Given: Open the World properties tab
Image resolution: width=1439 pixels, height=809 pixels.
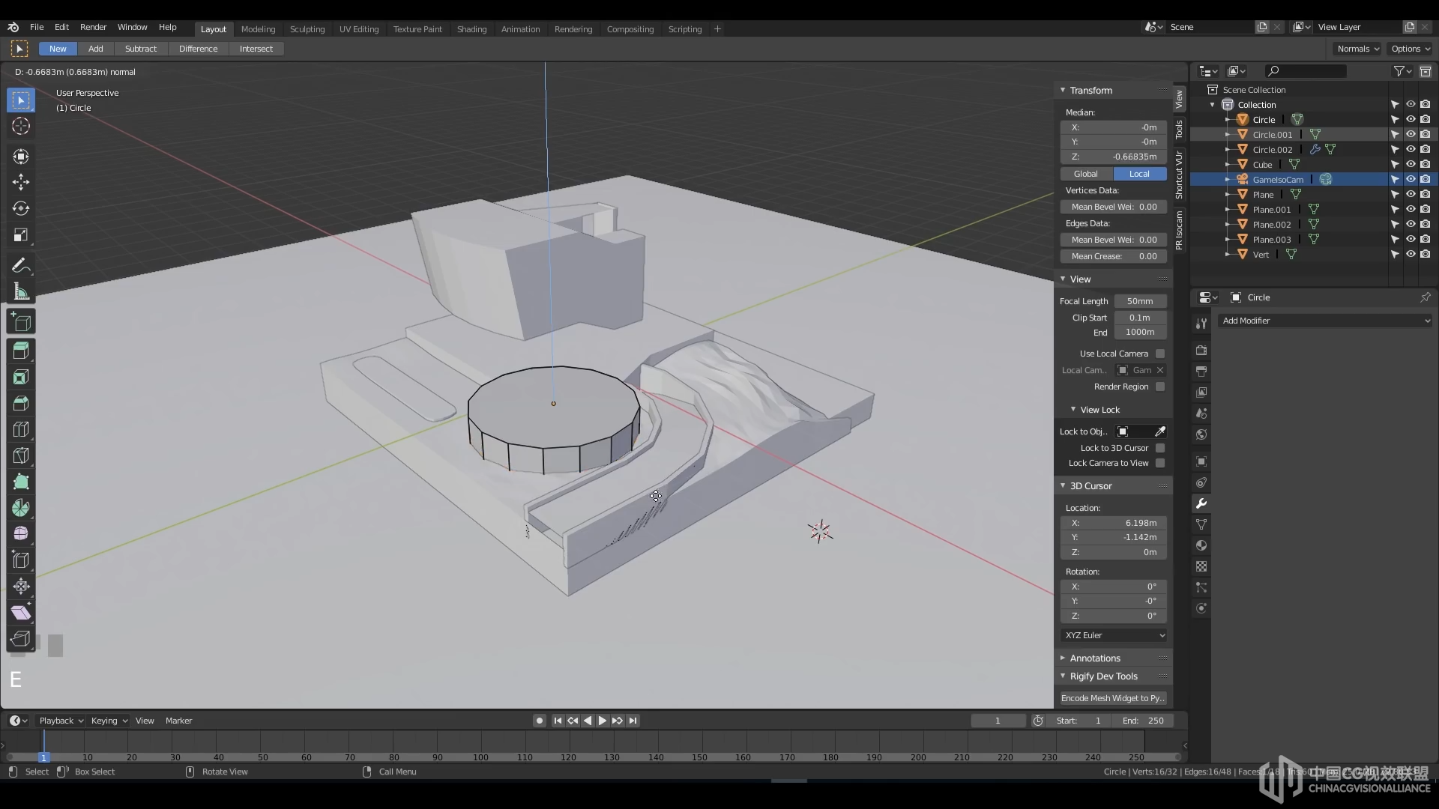Looking at the screenshot, I should (1201, 434).
